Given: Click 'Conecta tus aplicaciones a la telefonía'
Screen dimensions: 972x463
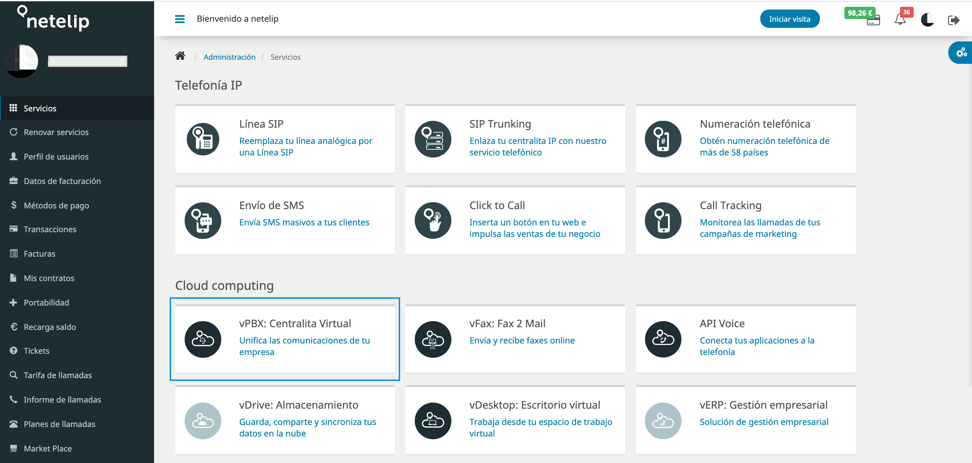Looking at the screenshot, I should pos(757,346).
